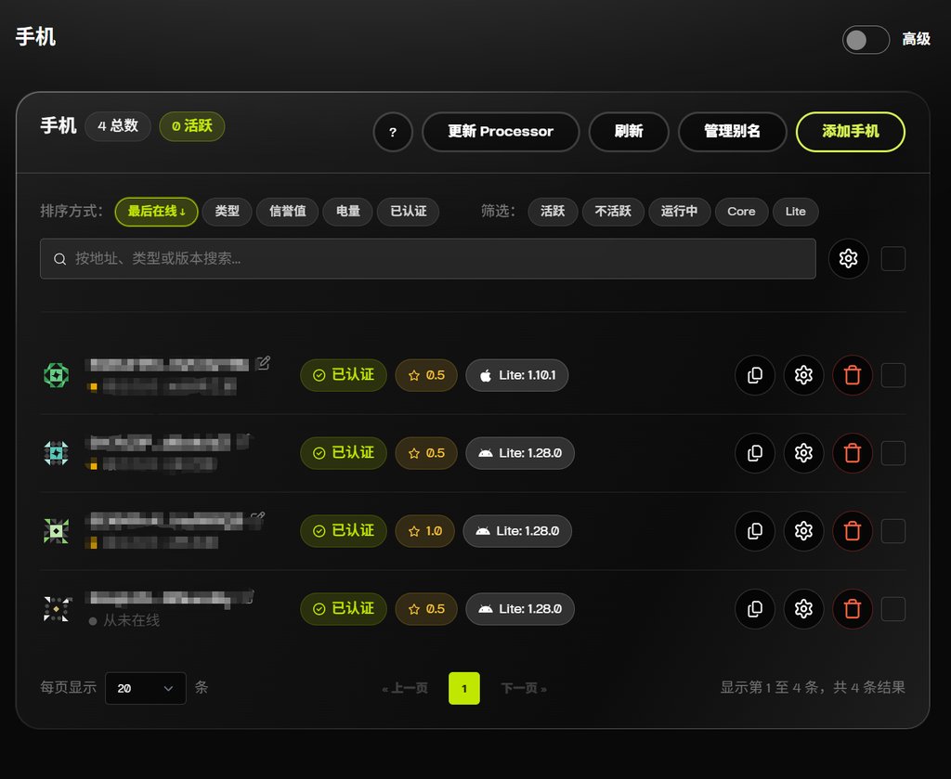Edit alias pencil on Lite: 1.10.1 phone
The width and height of the screenshot is (951, 779).
tap(263, 363)
